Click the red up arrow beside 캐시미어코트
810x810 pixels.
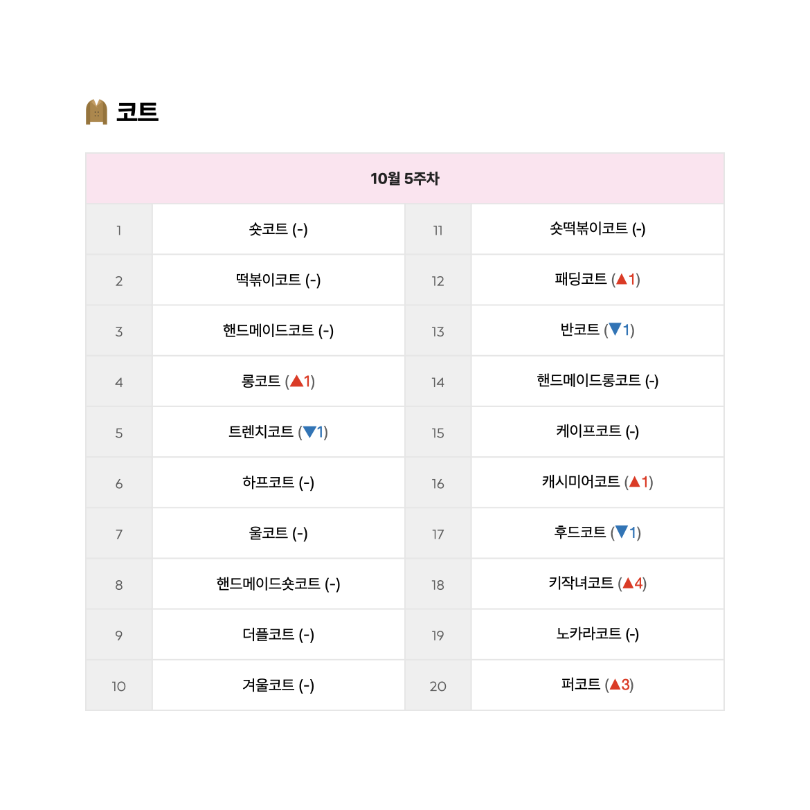(635, 482)
